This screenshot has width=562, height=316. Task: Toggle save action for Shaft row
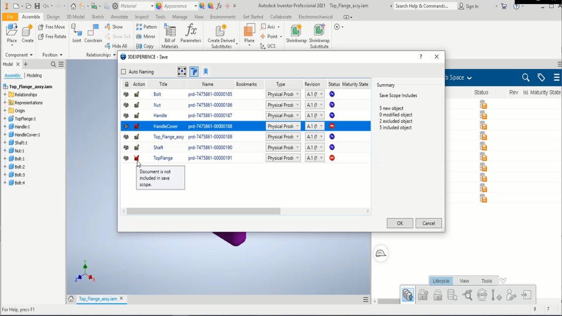click(x=136, y=147)
